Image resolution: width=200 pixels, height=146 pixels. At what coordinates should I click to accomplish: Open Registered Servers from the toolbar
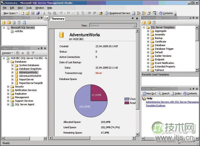[x=118, y=13]
